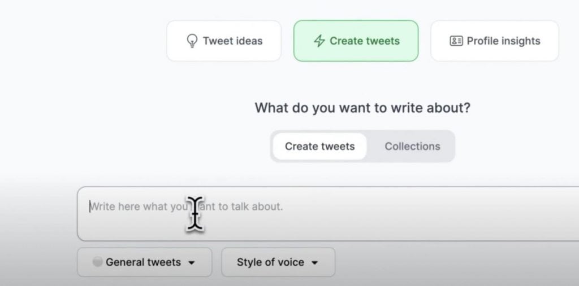Image resolution: width=579 pixels, height=286 pixels.
Task: Click the Profile insights label text
Action: tap(503, 41)
